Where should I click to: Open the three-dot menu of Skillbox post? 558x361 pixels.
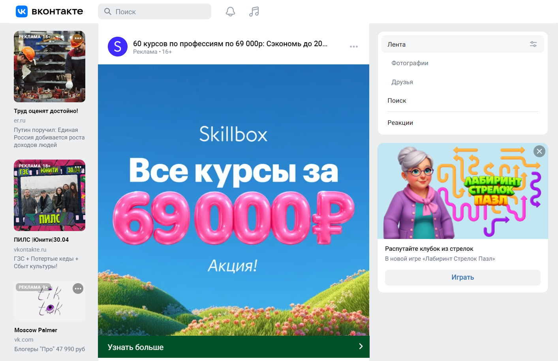354,47
